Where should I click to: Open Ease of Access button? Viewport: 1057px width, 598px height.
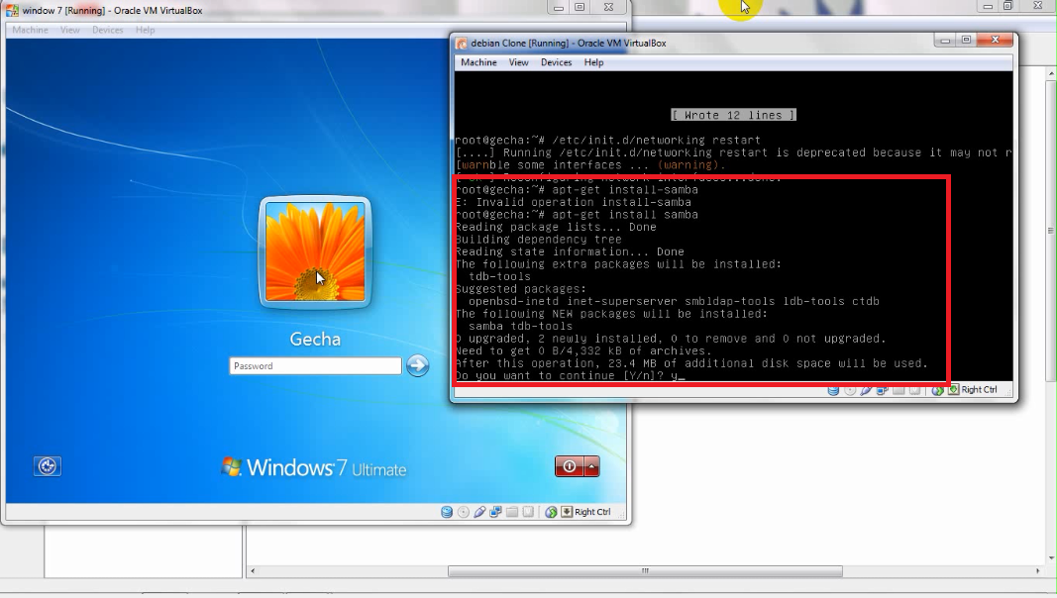(48, 466)
